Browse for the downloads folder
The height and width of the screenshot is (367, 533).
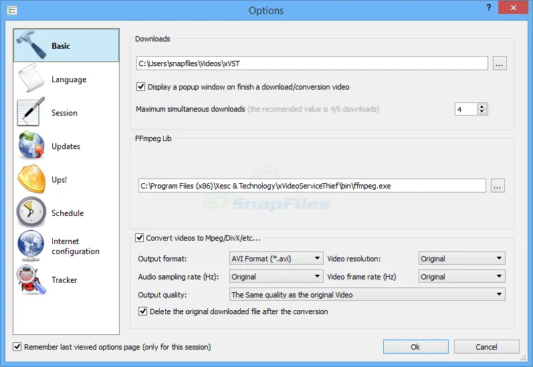(x=500, y=64)
